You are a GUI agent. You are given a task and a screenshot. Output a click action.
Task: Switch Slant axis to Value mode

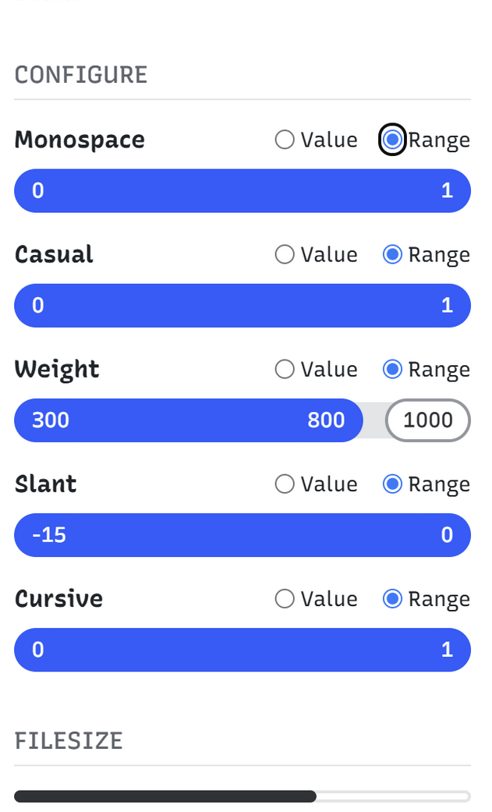click(x=285, y=484)
